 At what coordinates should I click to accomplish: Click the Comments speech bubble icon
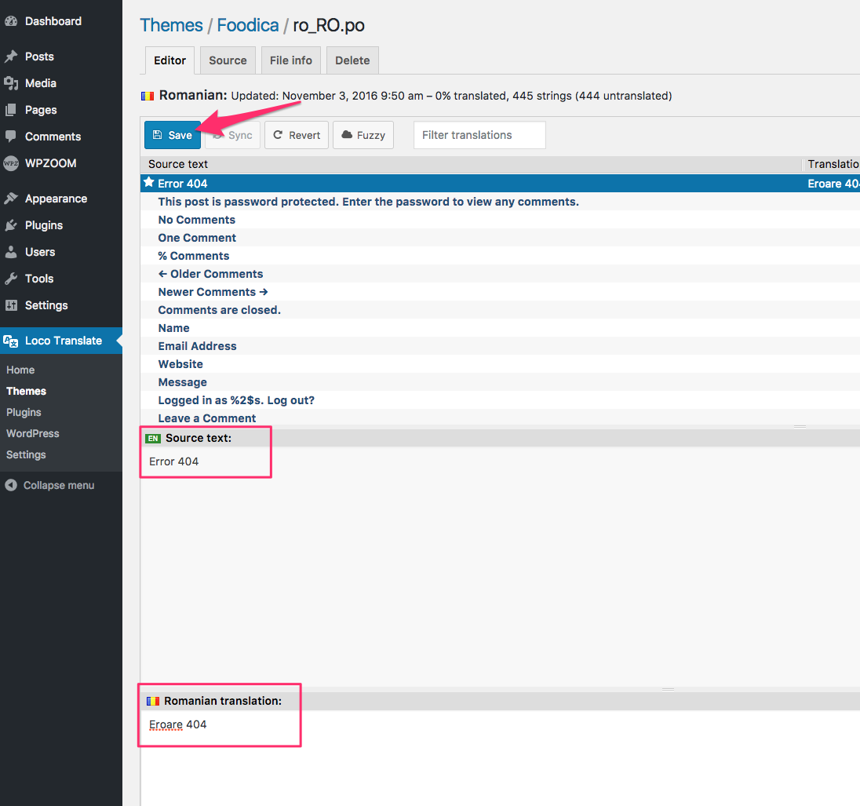tap(11, 136)
